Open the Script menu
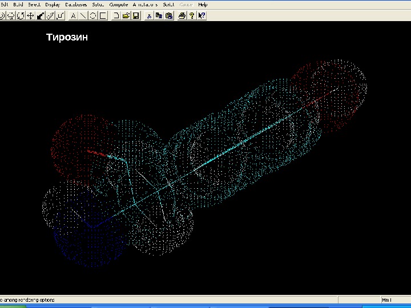The width and height of the screenshot is (411, 308). [x=168, y=5]
